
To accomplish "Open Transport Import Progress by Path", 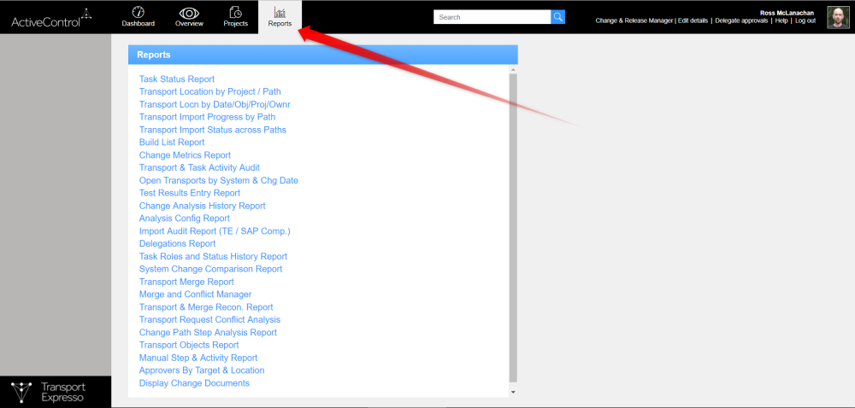I will pyautogui.click(x=207, y=117).
